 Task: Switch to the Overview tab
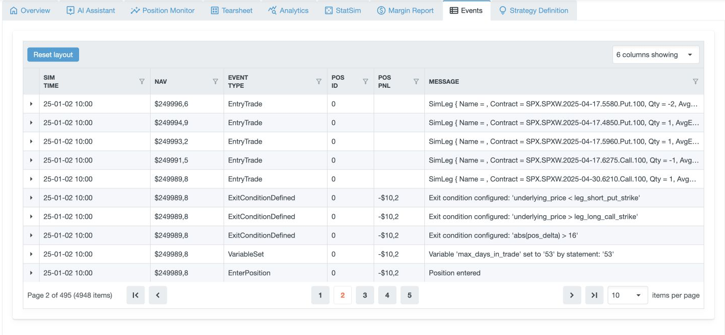[x=30, y=10]
